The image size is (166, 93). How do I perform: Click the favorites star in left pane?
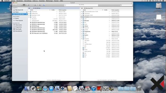29,8
